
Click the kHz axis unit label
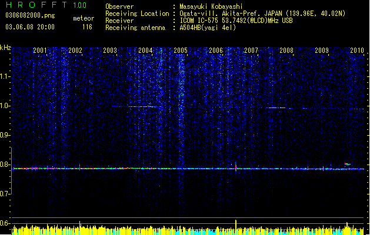click(x=5, y=48)
